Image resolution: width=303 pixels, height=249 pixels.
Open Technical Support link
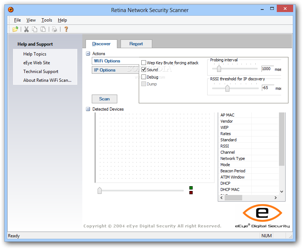click(x=41, y=72)
